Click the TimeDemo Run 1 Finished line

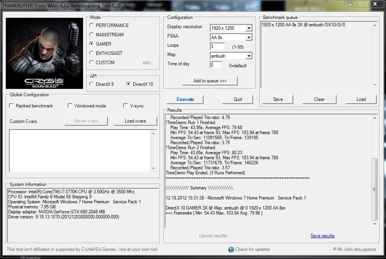[x=191, y=123]
